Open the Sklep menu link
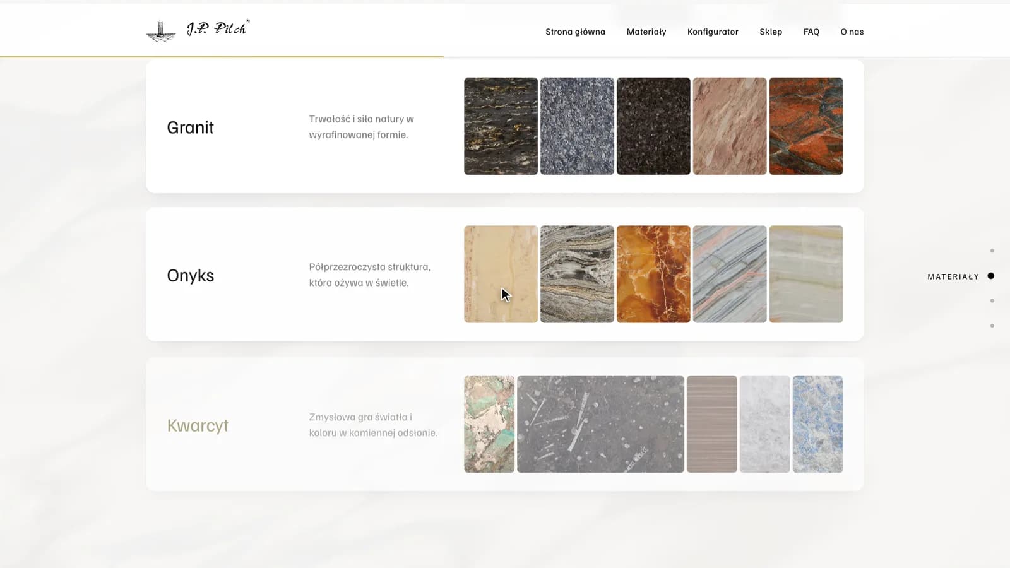The height and width of the screenshot is (568, 1010). (771, 32)
